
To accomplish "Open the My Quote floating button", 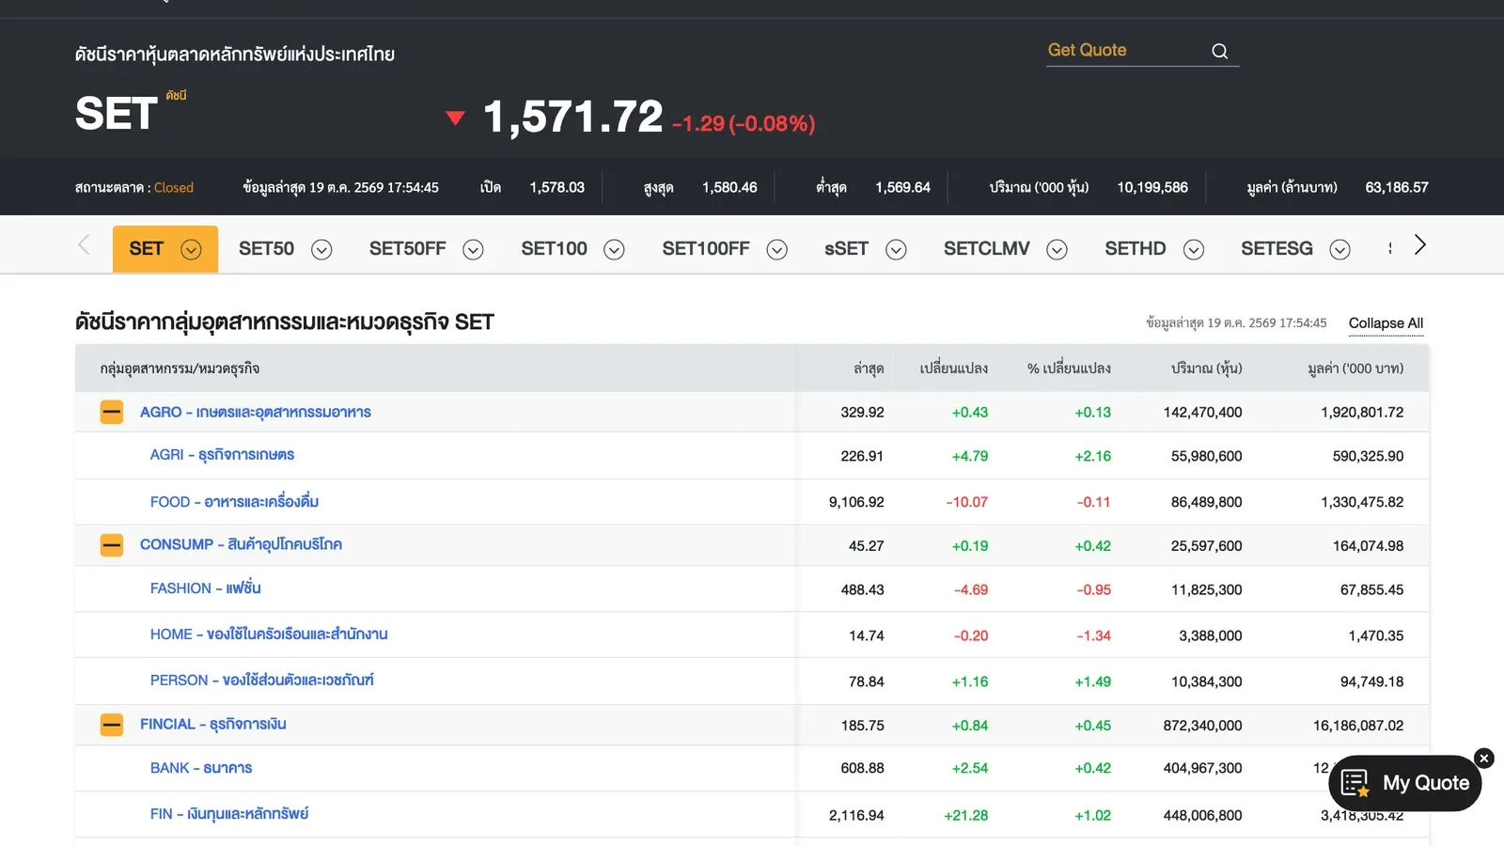I will click(x=1405, y=783).
